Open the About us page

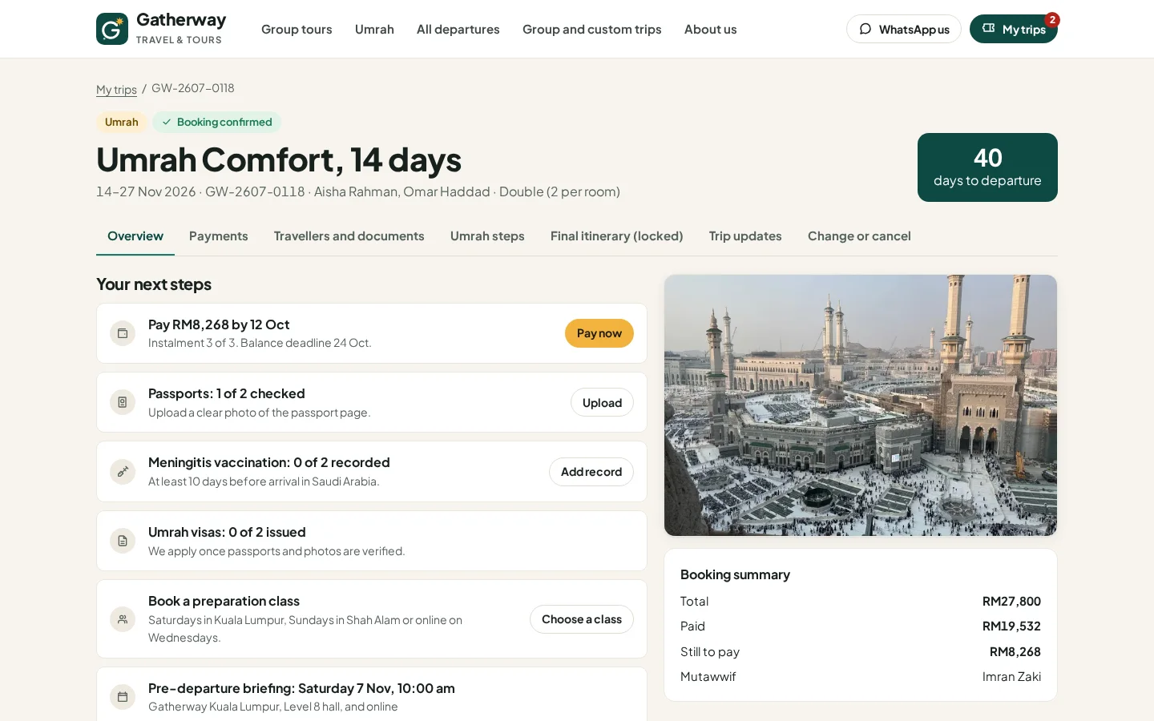click(x=710, y=29)
